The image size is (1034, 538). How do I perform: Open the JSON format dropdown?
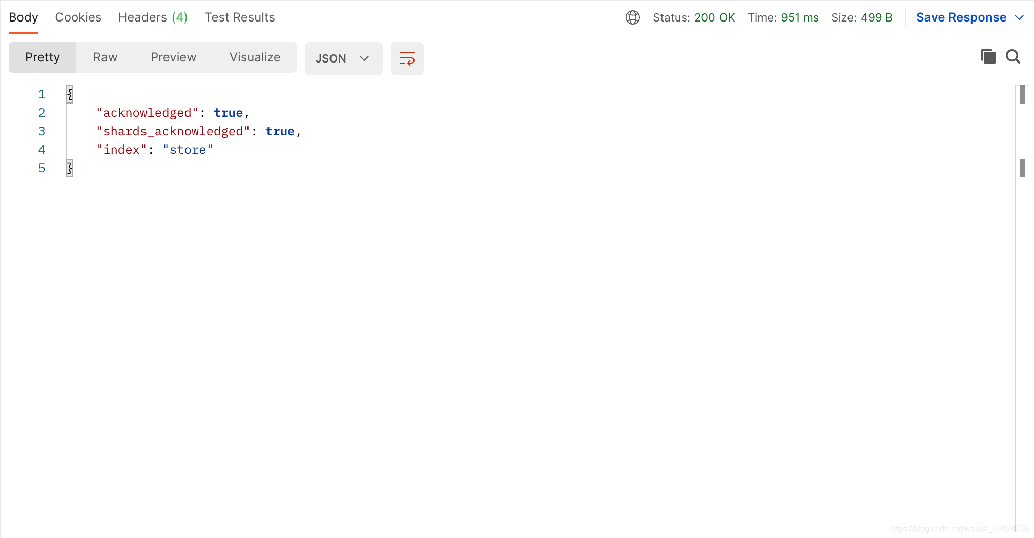click(x=343, y=58)
